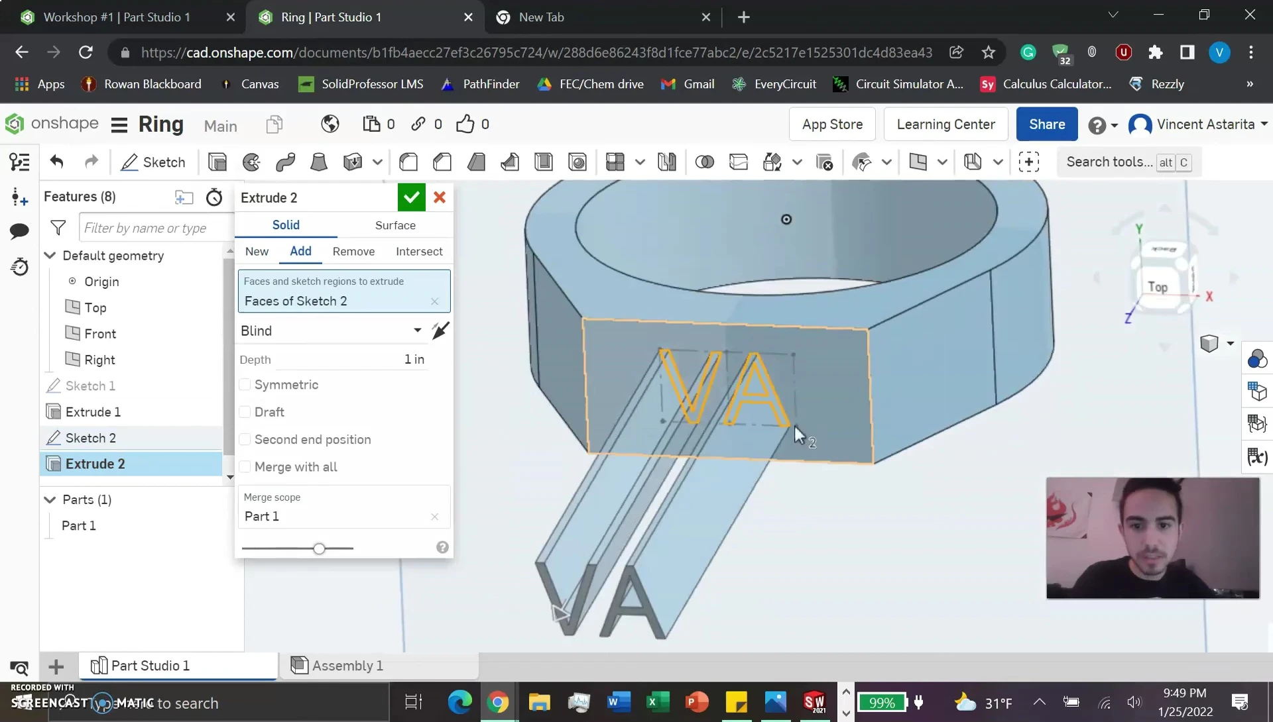The height and width of the screenshot is (722, 1273).
Task: Confirm Extrude 2 with the green checkmark
Action: [x=411, y=197]
